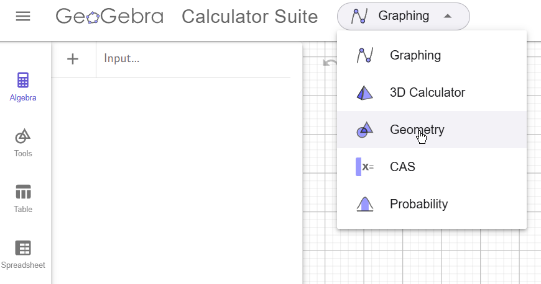Viewport: 541px width, 284px height.
Task: Choose 3D Calculator from the list
Action: pyautogui.click(x=427, y=92)
